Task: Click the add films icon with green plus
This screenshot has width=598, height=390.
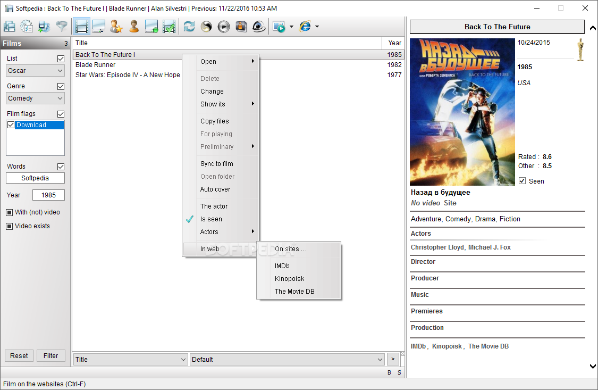Action: coord(44,26)
